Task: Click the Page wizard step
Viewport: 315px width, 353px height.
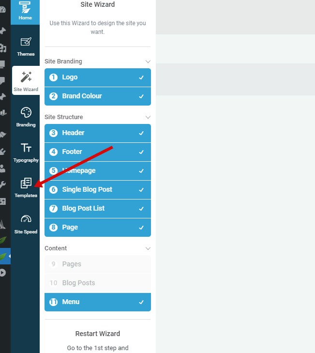Action: 98,228
